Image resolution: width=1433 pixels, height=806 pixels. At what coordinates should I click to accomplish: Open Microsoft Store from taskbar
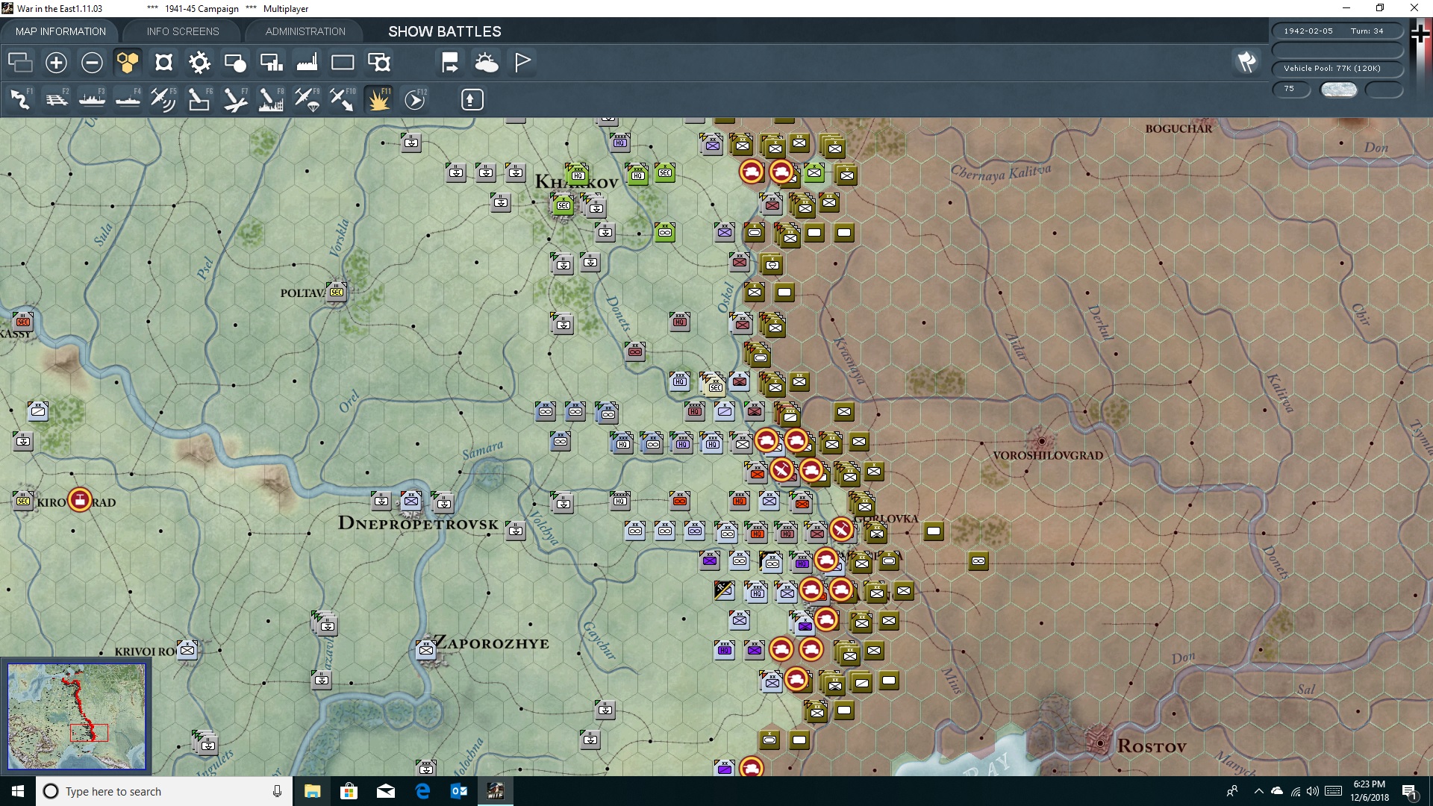(x=349, y=791)
